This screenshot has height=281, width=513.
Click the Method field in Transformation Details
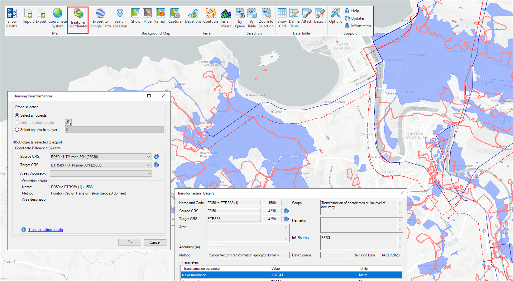tap(248, 255)
